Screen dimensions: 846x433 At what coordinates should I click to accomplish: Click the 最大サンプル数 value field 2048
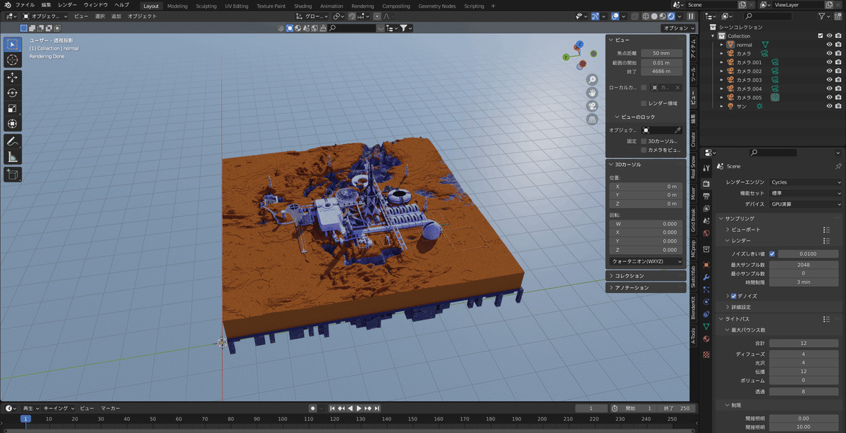804,265
